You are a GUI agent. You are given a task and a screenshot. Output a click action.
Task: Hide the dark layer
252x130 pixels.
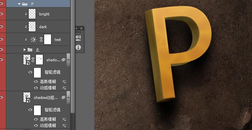pos(1,27)
